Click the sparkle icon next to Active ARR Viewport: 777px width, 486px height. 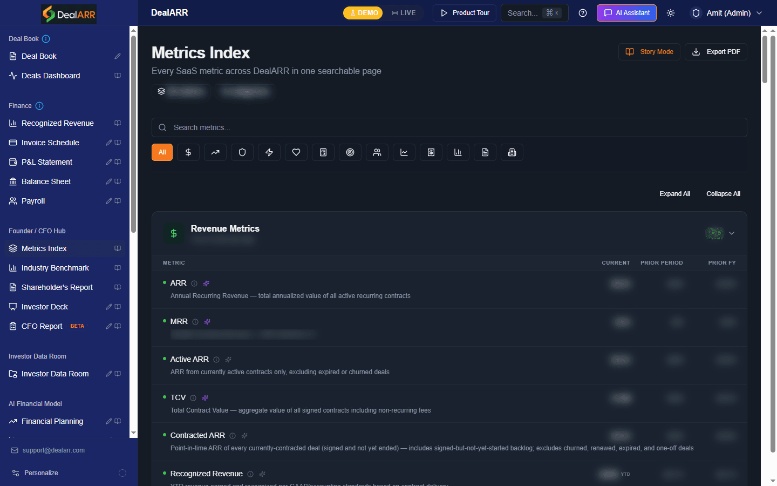point(228,360)
